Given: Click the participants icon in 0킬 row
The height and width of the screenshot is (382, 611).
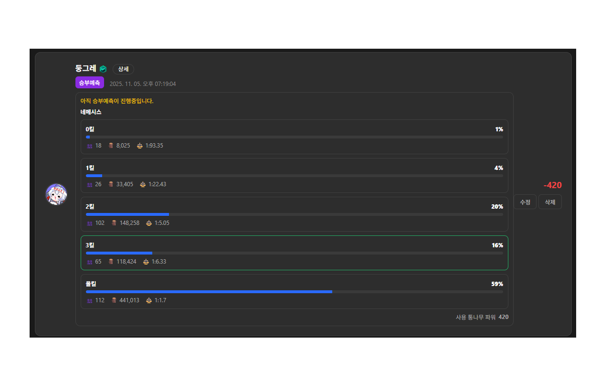Looking at the screenshot, I should [x=90, y=146].
